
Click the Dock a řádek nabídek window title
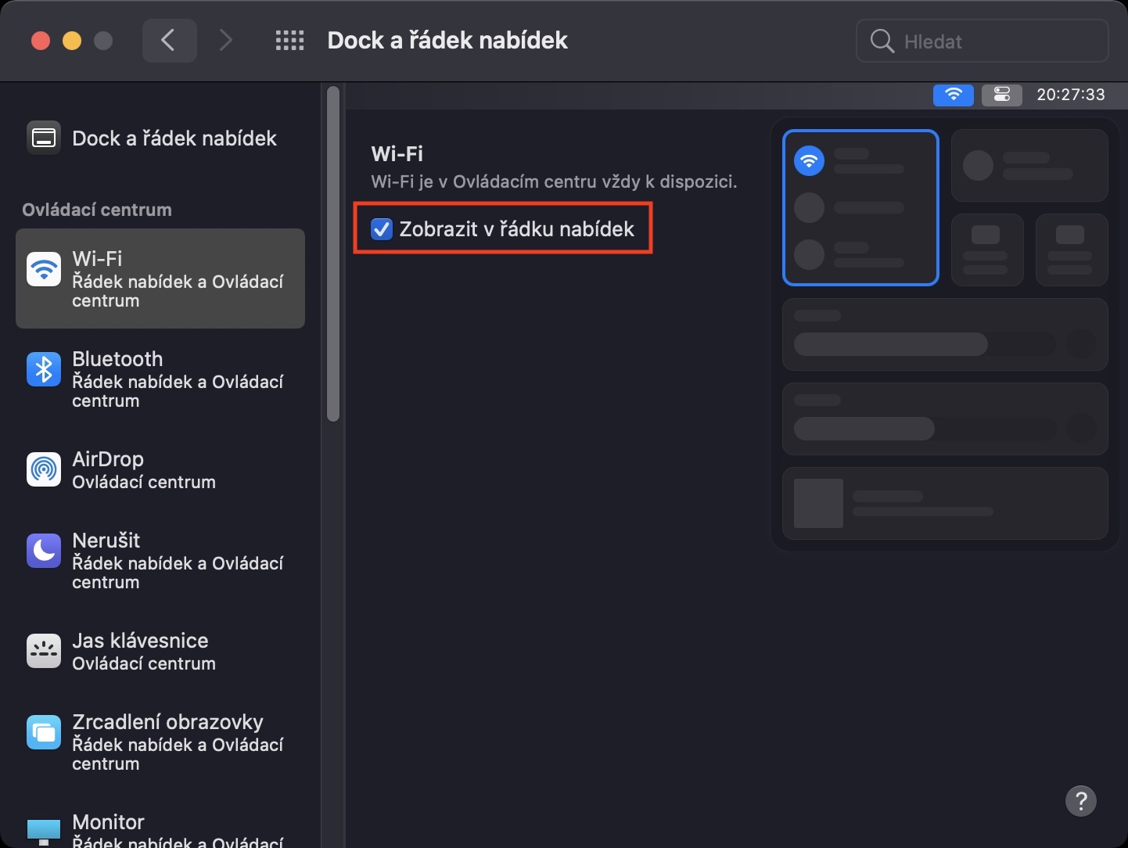click(447, 41)
